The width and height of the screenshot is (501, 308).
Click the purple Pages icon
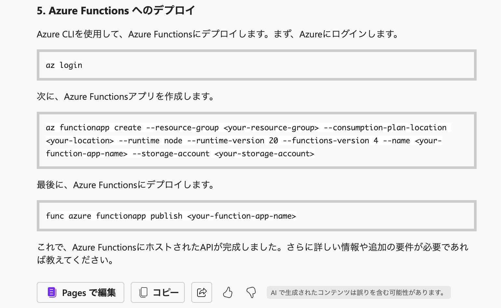tap(52, 292)
